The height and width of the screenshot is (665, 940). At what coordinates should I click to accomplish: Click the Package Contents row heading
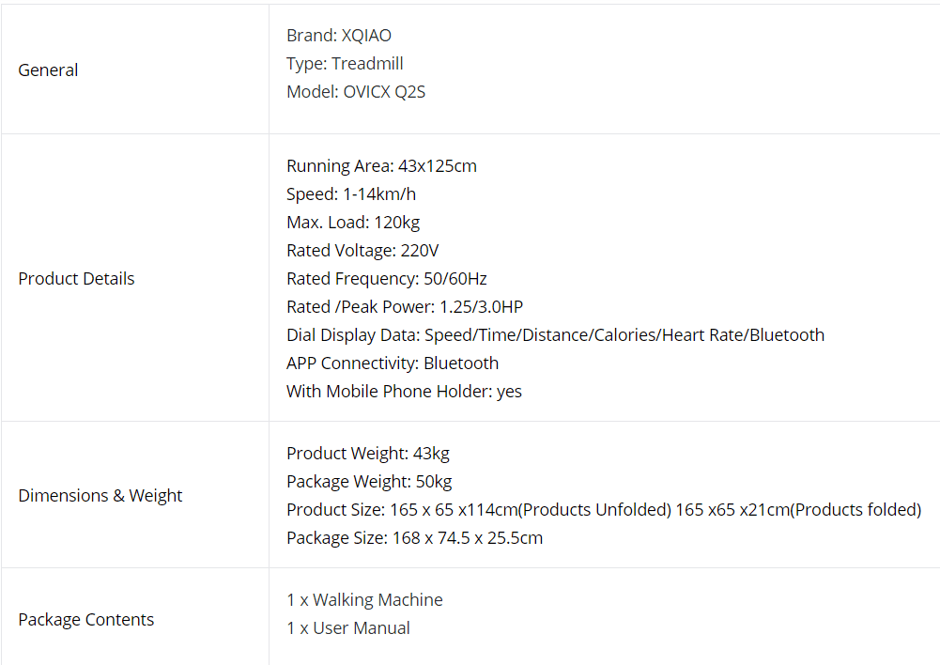point(85,619)
